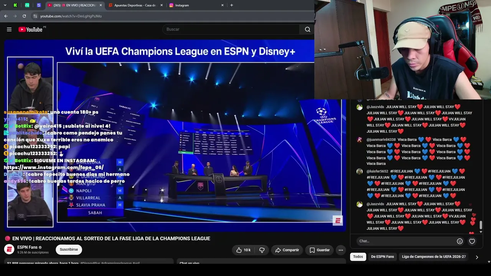The height and width of the screenshot is (276, 491).
Task: Click the address bar URL
Action: point(71,16)
